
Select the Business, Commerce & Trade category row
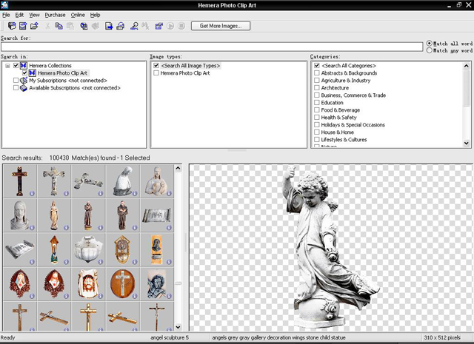click(x=353, y=95)
